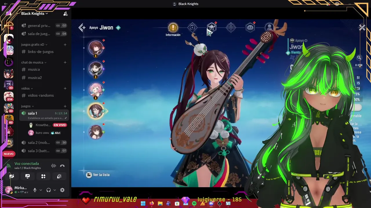Open Discord user settings gear
This screenshot has height=208, width=371.
62,190
